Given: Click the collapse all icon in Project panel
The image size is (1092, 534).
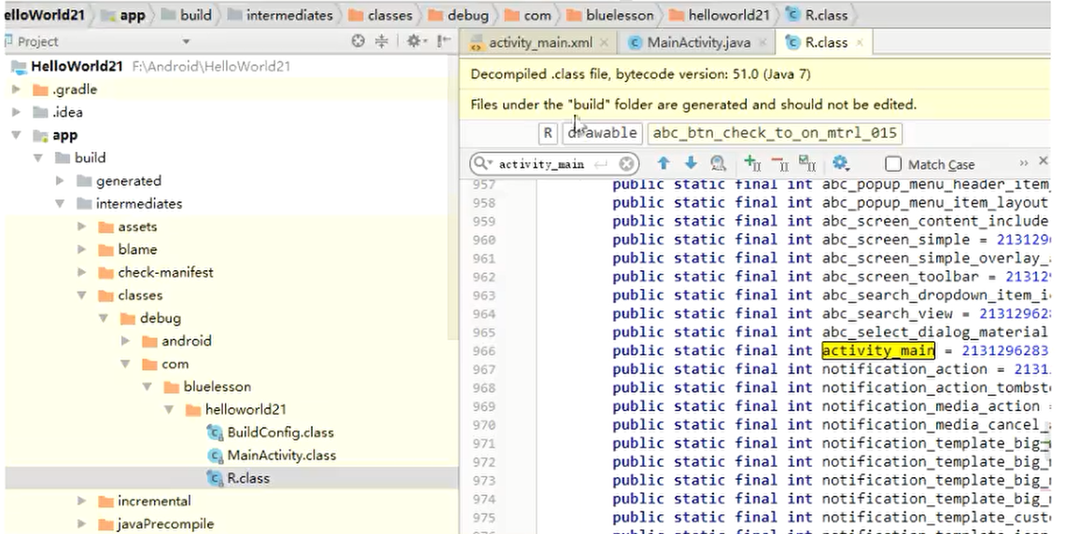Looking at the screenshot, I should [x=381, y=41].
